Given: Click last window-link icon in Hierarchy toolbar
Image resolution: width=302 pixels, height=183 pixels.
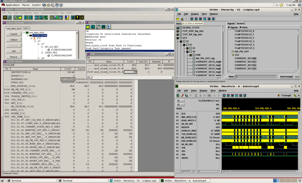Looking at the screenshot, I should (x=213, y=19).
